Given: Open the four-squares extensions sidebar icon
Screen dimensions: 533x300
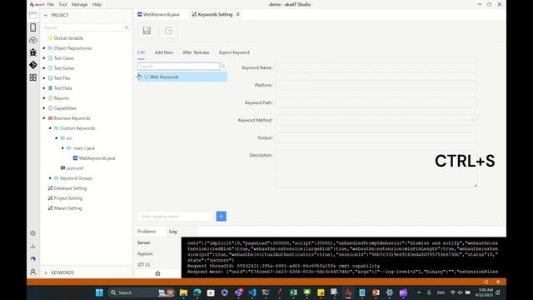Looking at the screenshot, I should 33,77.
